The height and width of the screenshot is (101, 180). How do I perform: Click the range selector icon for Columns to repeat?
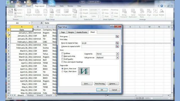point(117,46)
